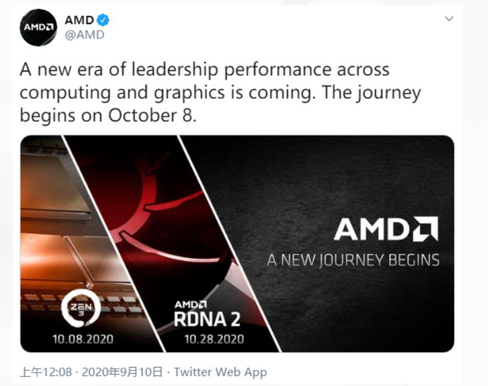Screen dimensions: 488x386
Task: Click the large AMD logo in banner
Action: 385,229
